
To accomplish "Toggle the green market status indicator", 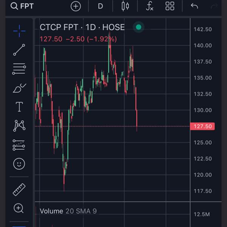I will click(138, 27).
